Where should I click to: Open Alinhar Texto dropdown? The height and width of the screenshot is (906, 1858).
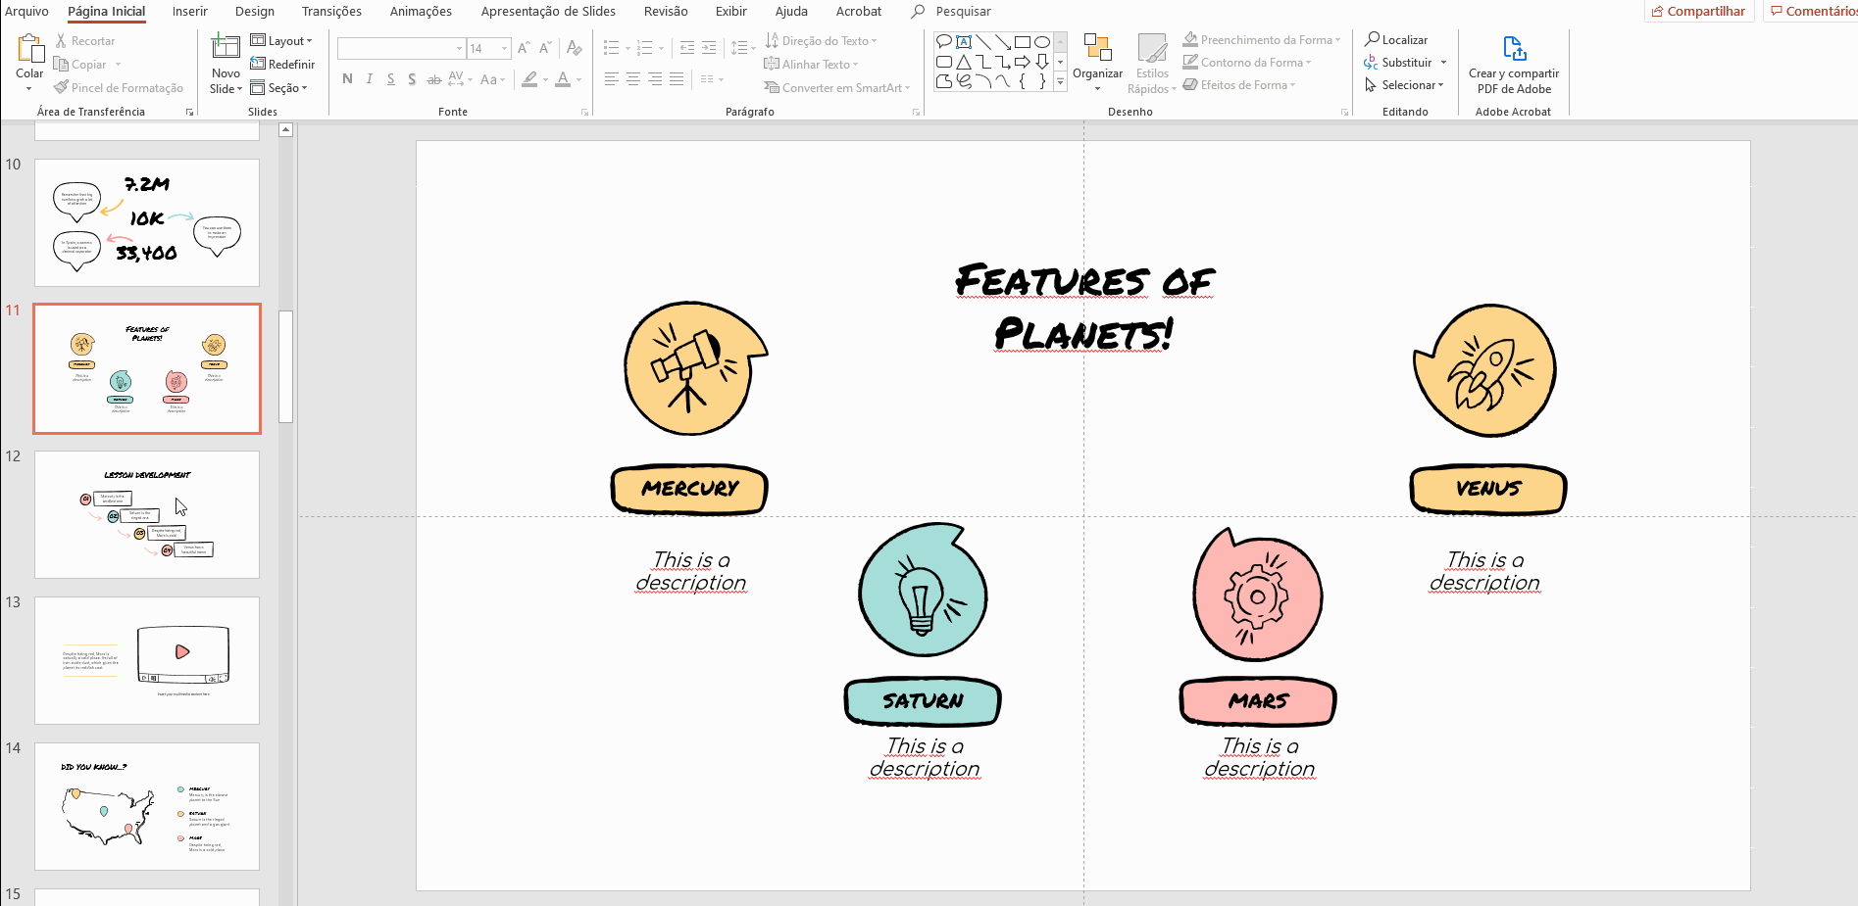[812, 65]
